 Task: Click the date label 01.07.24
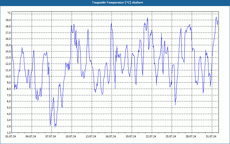[x=11, y=137]
